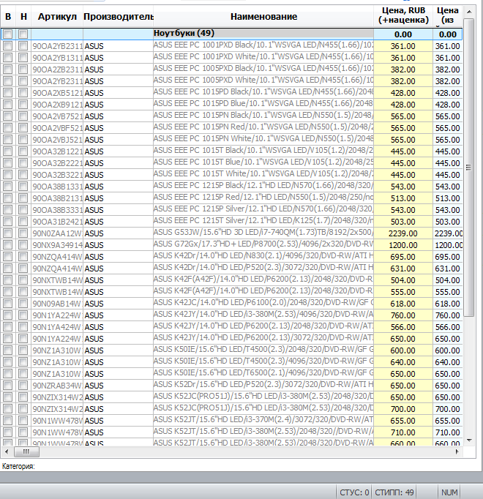Click name ASUS K52JT with i3-370M processor
The height and width of the screenshot is (499, 483).
click(263, 420)
